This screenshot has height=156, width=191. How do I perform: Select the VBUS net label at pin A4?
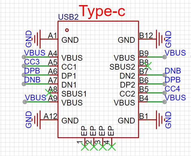tap(35, 53)
